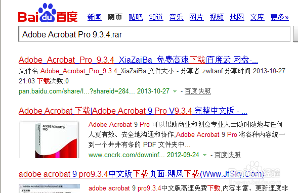Click the thumbnail of the 飓风下载 result
298x193 pixels.
[x=49, y=188]
